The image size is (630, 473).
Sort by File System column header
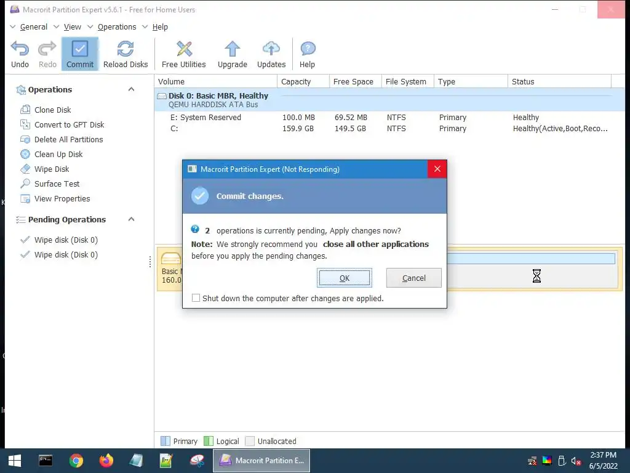[x=408, y=81]
